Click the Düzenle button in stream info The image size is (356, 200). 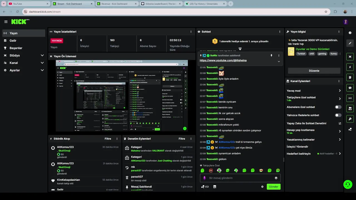(x=314, y=71)
